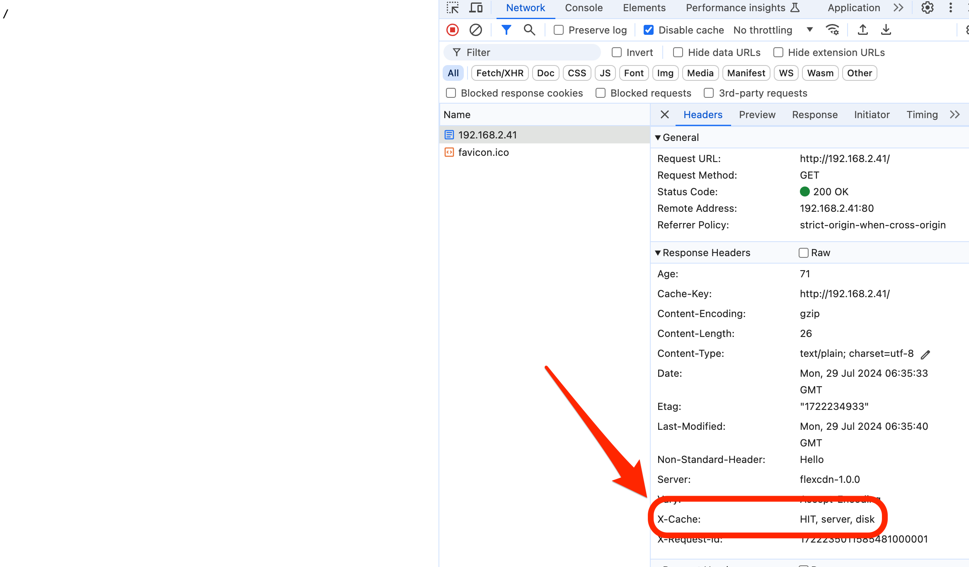Toggle the network filter funnel icon

tap(506, 30)
